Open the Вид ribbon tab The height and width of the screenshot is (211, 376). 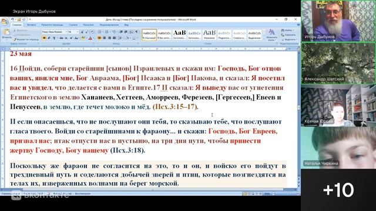[126, 25]
